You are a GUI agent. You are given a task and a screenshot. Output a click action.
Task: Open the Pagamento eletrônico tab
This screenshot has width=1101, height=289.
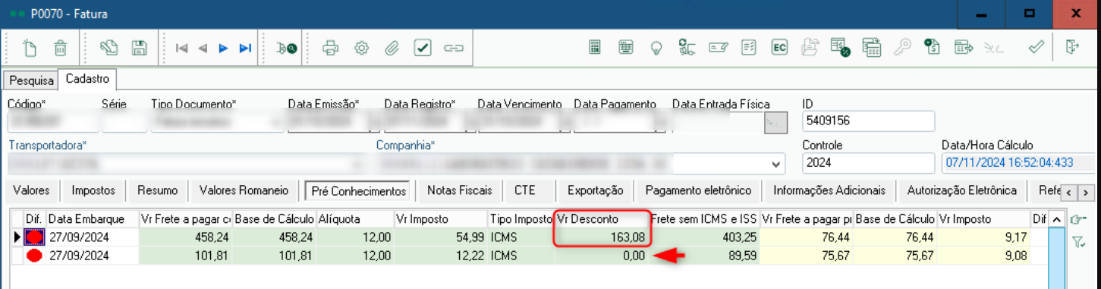click(697, 190)
